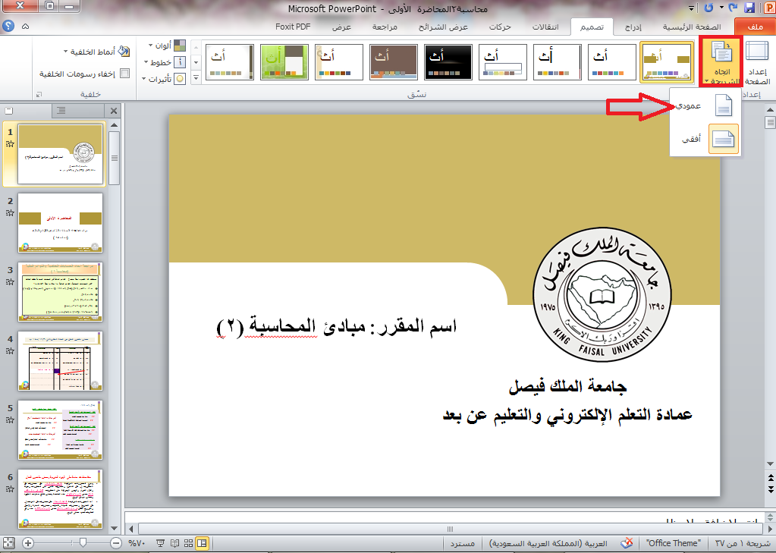The height and width of the screenshot is (553, 776).
Task: Click the Save icon in quick access toolbar
Action: coord(749,8)
